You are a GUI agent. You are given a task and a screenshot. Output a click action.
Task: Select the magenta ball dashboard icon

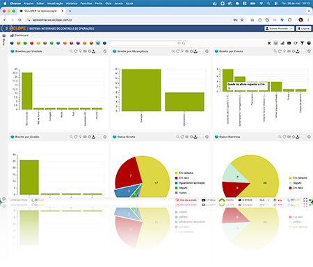72,43
